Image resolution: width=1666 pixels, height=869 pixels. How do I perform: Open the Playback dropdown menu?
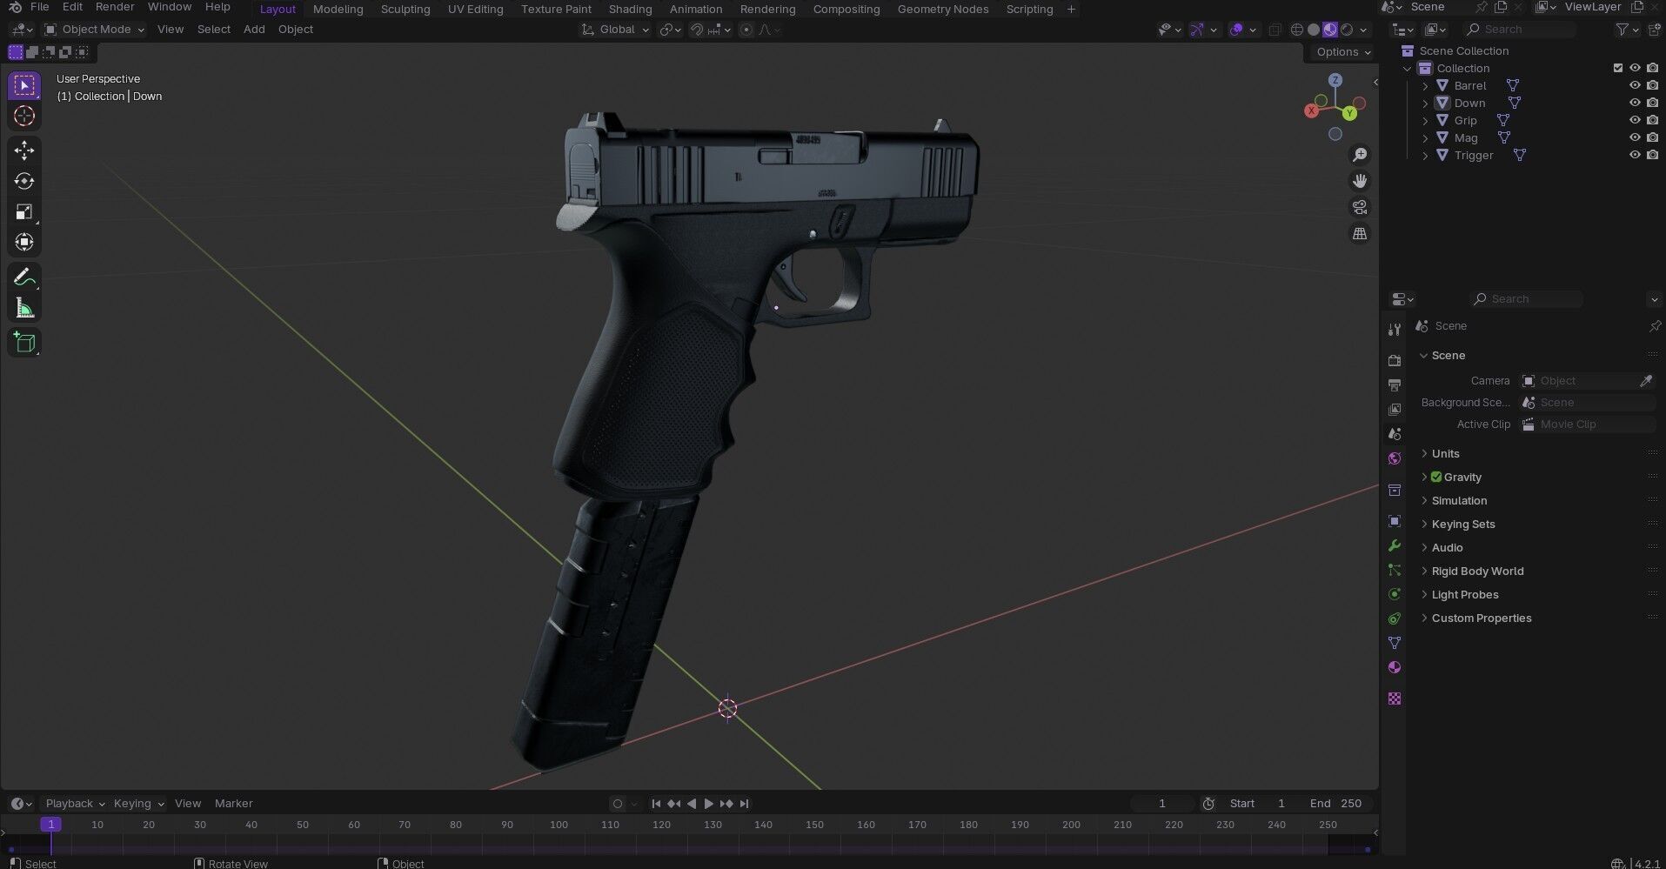pos(75,804)
